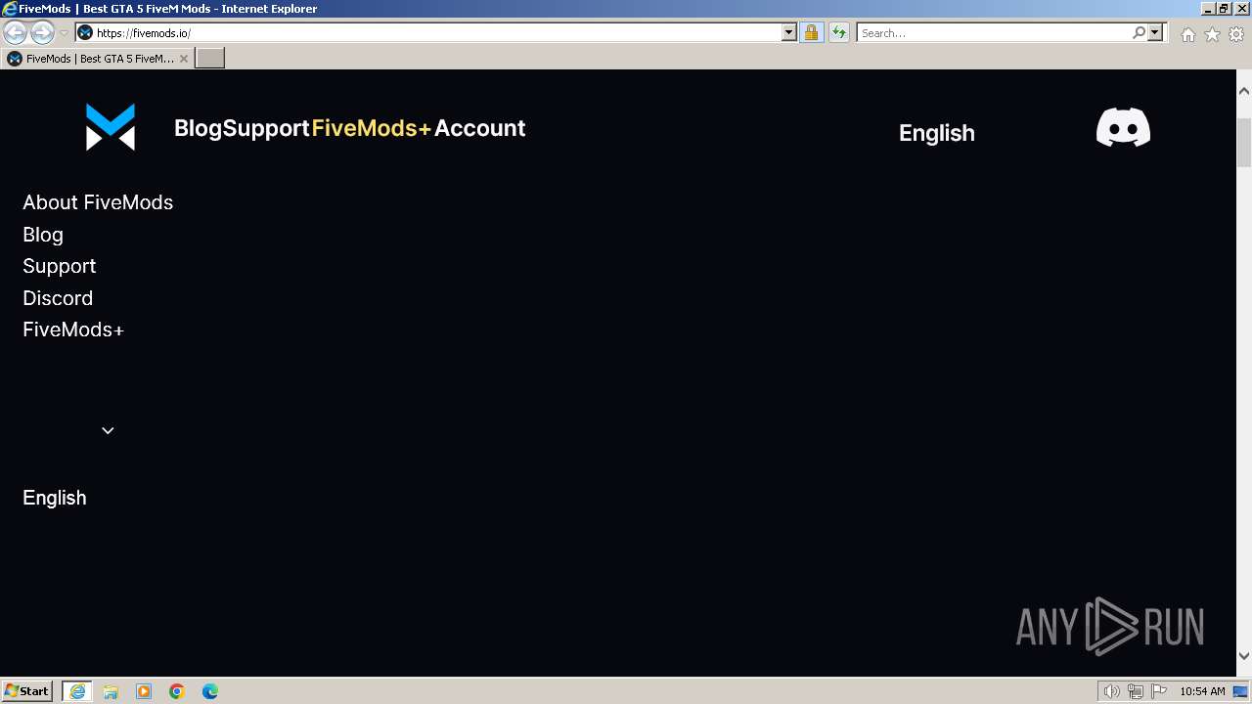1252x704 pixels.
Task: Open Internet Explorer in taskbar
Action: 77,691
